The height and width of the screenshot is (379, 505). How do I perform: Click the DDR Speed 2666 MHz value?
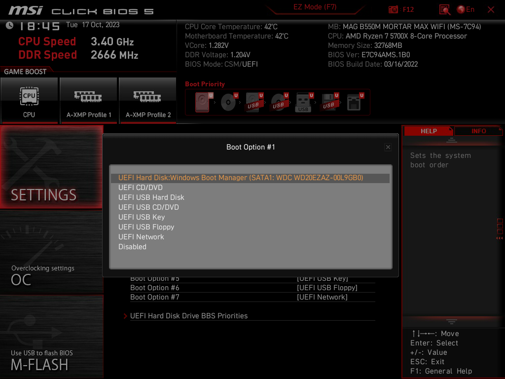[x=114, y=55]
